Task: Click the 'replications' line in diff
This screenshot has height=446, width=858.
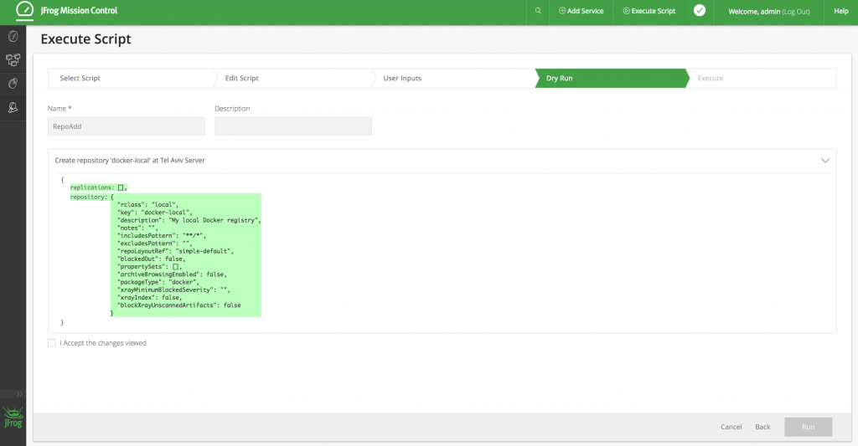Action: tap(99, 187)
